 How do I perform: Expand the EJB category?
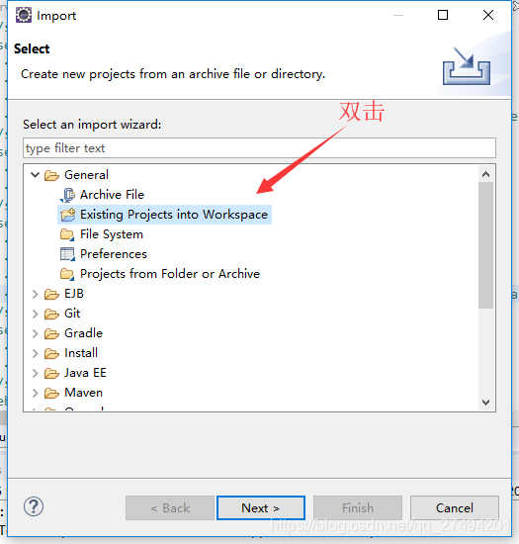(35, 294)
